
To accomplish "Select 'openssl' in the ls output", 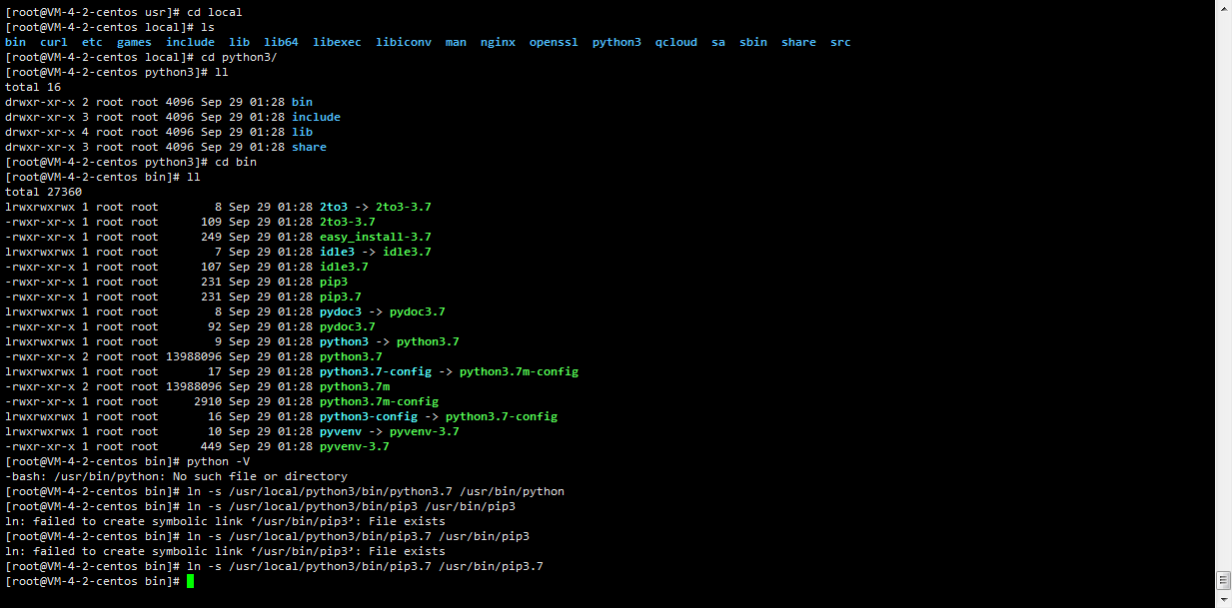I will click(554, 42).
